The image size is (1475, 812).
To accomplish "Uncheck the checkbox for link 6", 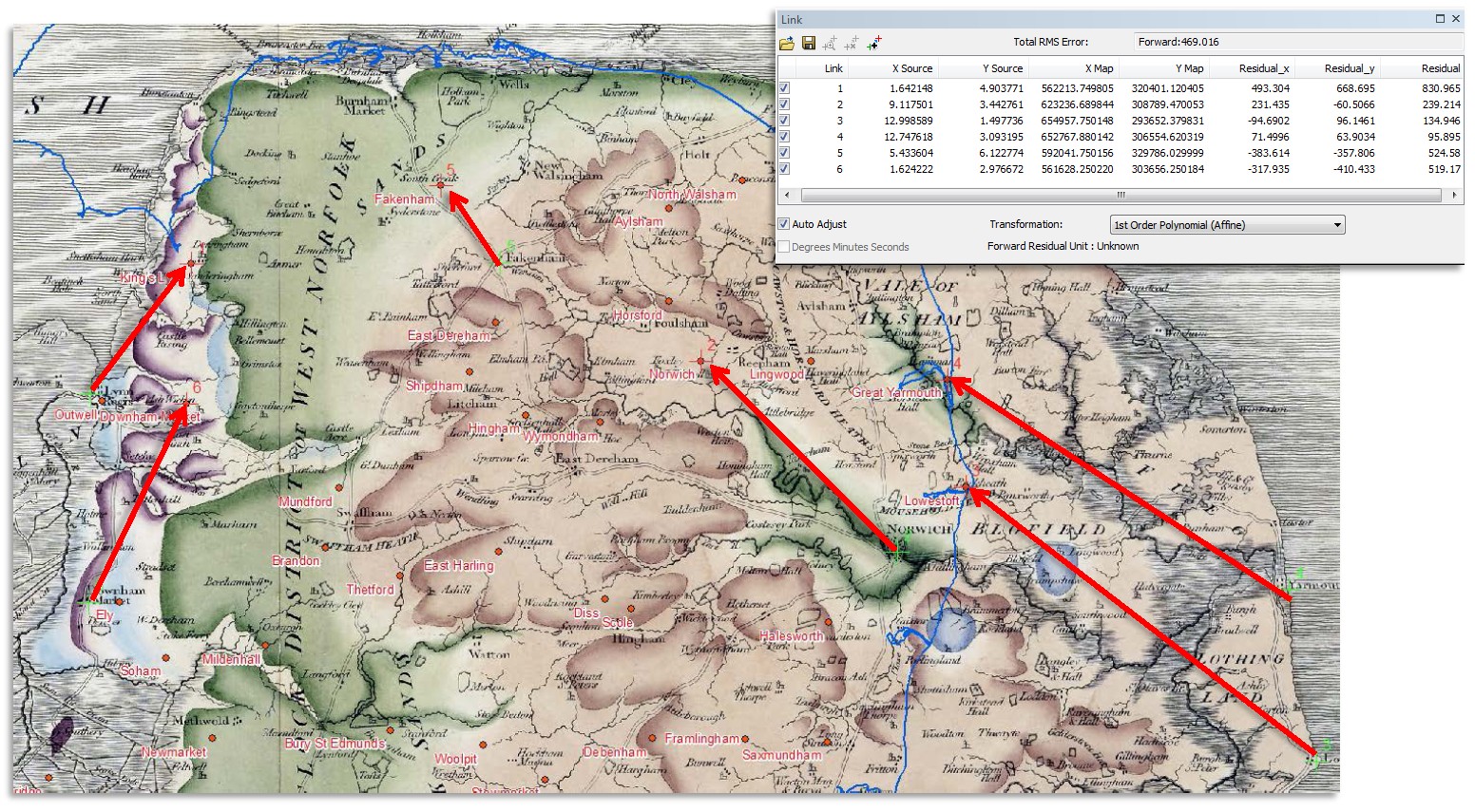I will coord(784,169).
